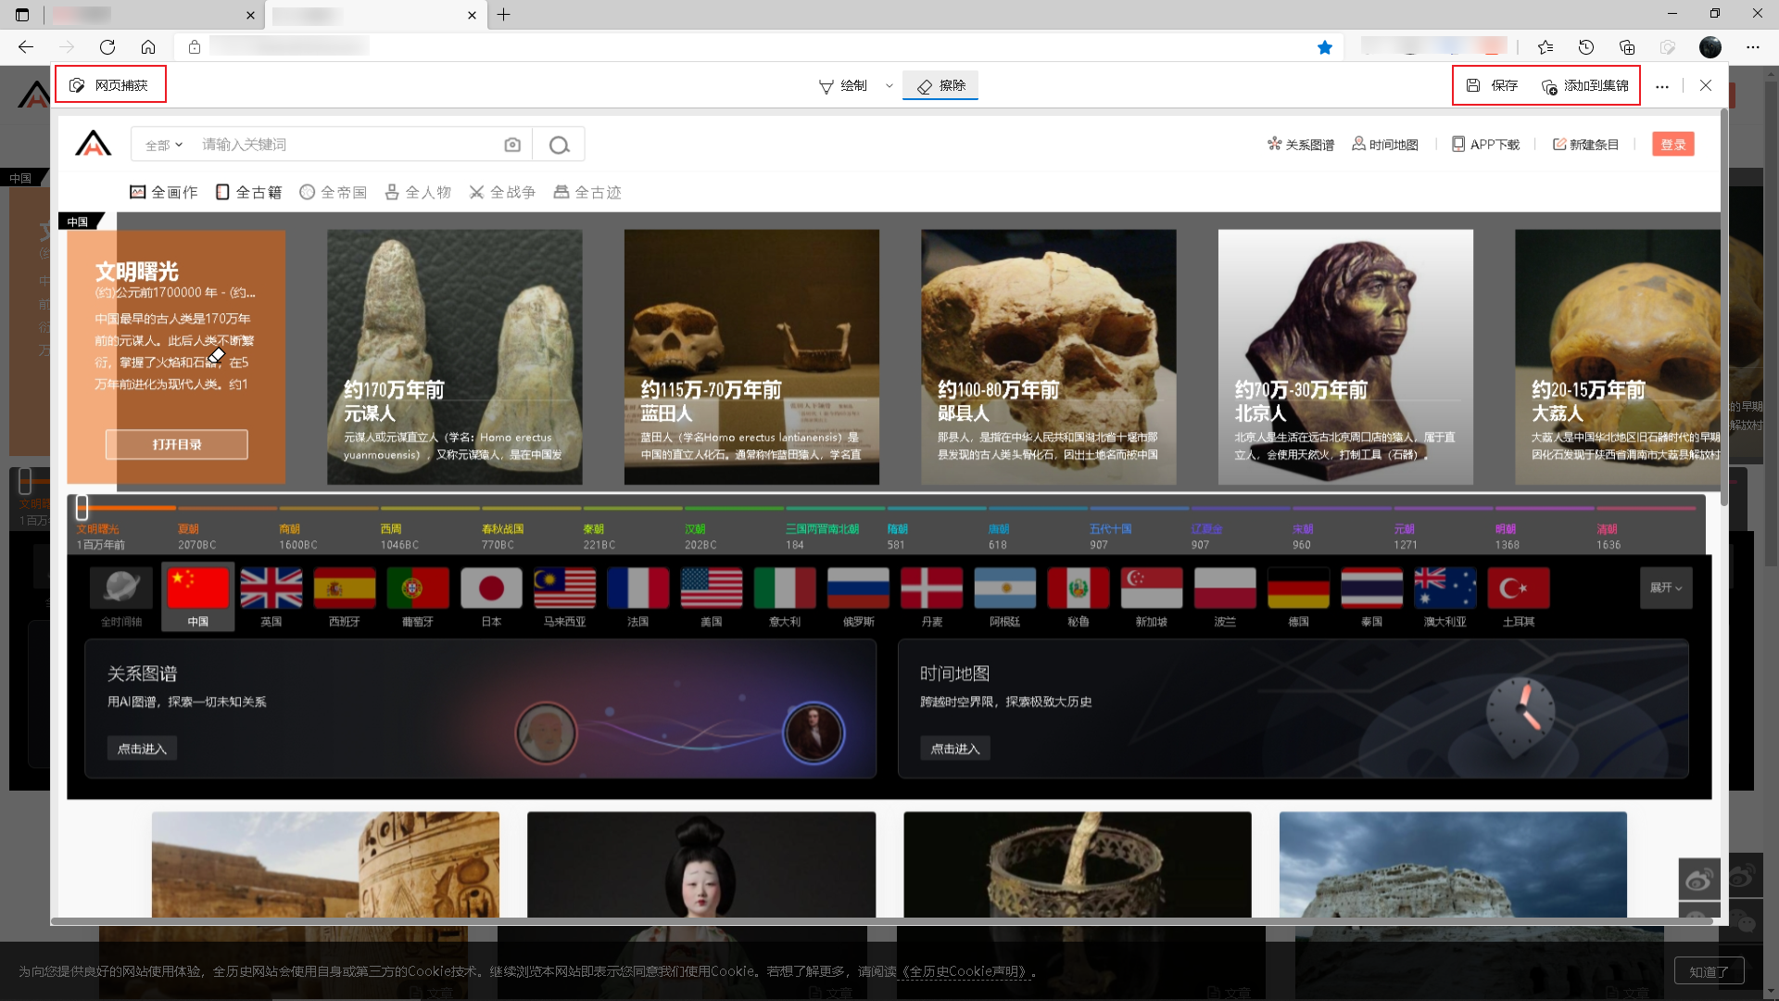This screenshot has width=1779, height=1001.
Task: Open browser Settings and more menu
Action: [1753, 47]
